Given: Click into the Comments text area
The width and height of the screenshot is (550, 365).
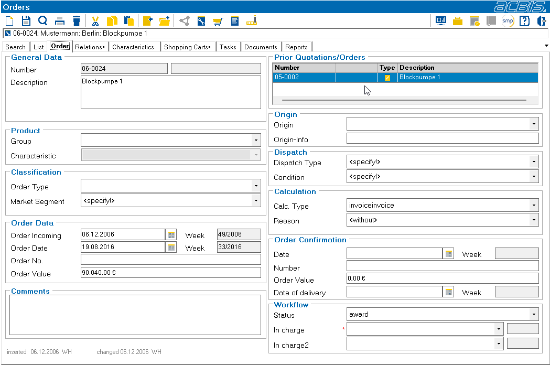Looking at the screenshot, I should (x=135, y=315).
